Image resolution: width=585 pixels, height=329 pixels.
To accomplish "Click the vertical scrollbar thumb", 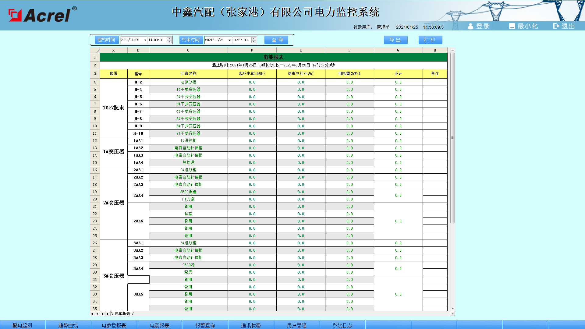I will coord(453,138).
